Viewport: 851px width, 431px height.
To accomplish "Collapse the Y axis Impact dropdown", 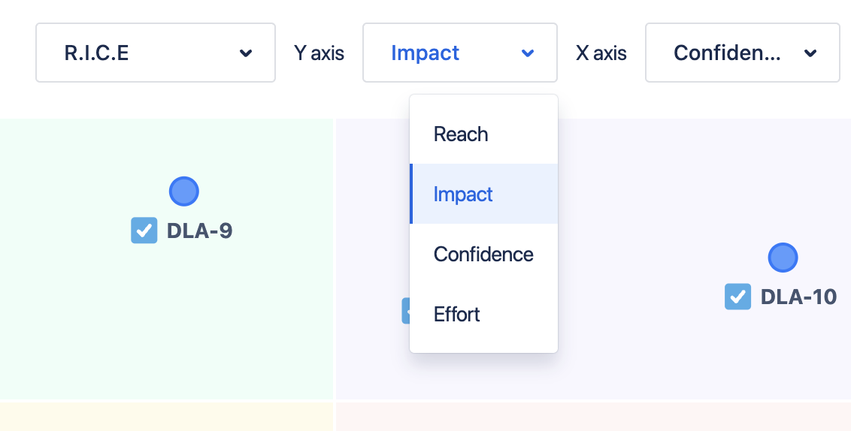I will point(459,53).
